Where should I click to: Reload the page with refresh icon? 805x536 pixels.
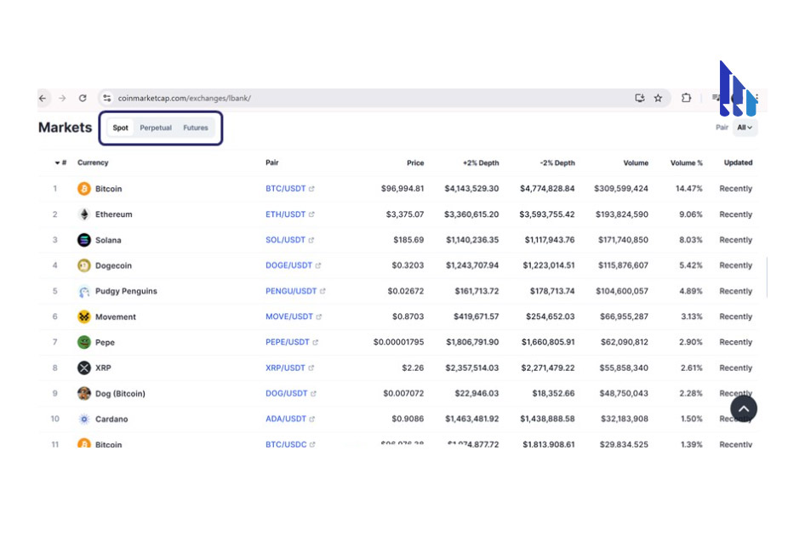83,98
